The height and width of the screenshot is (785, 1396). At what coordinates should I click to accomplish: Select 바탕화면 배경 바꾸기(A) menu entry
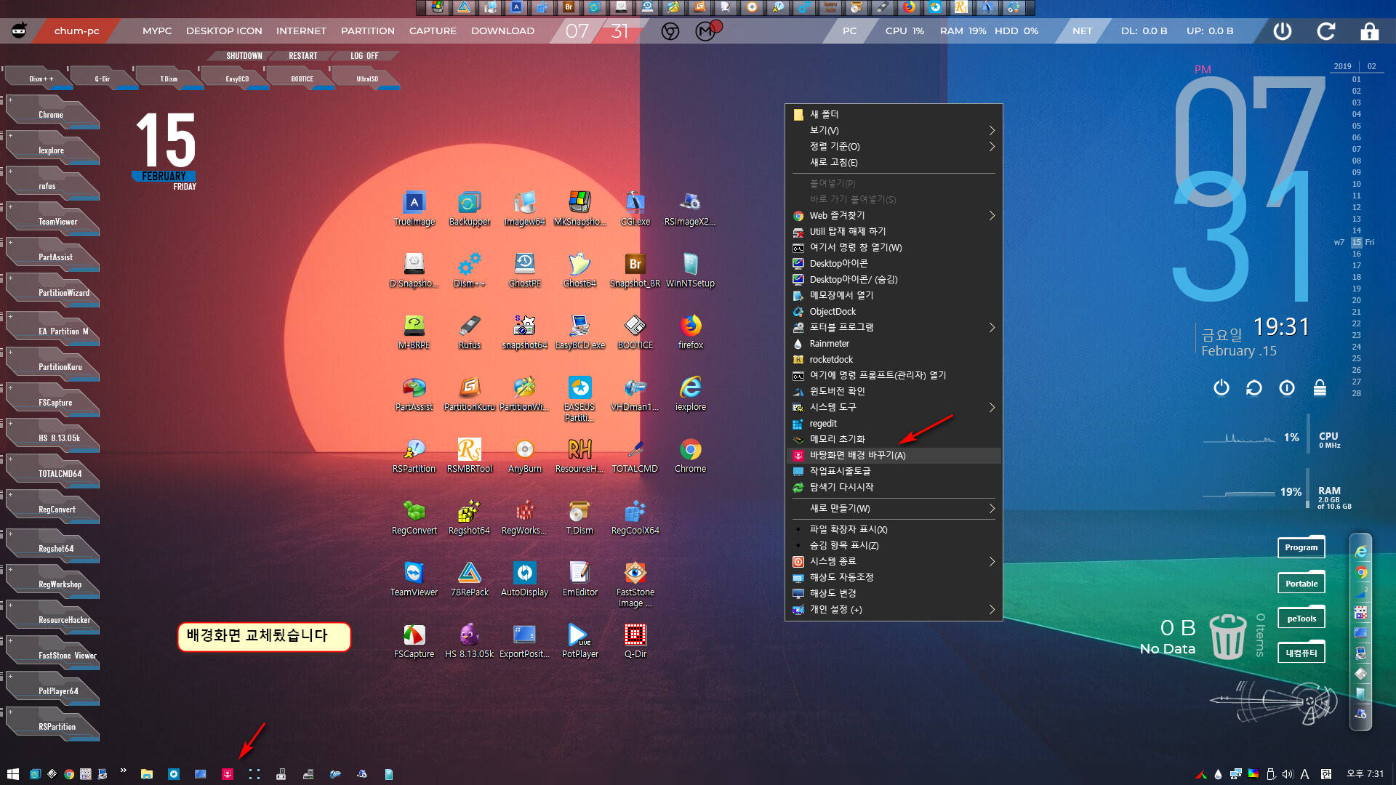[x=894, y=455]
